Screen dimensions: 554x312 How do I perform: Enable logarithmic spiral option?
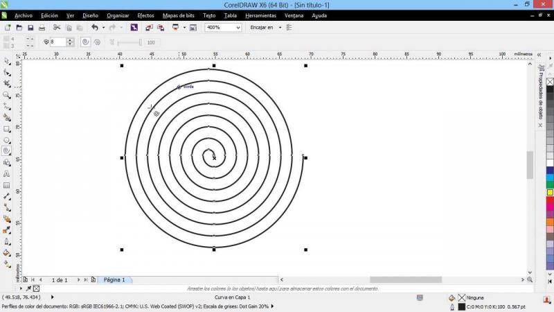tap(97, 42)
